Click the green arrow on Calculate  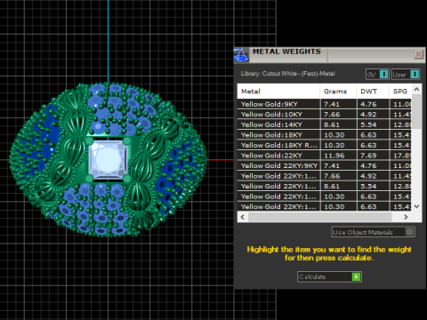click(x=356, y=276)
